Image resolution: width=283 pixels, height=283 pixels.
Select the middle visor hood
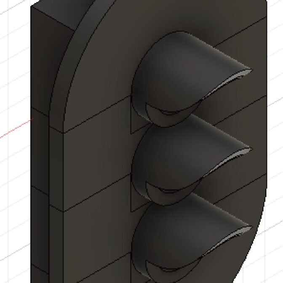pyautogui.click(x=168, y=152)
